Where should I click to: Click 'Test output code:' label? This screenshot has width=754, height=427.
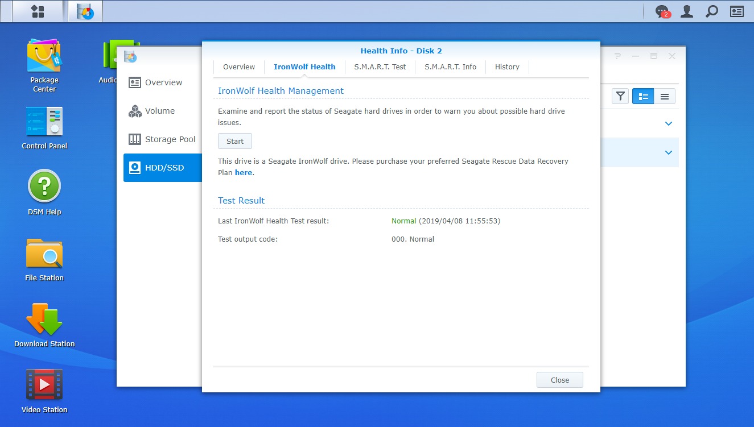(248, 239)
